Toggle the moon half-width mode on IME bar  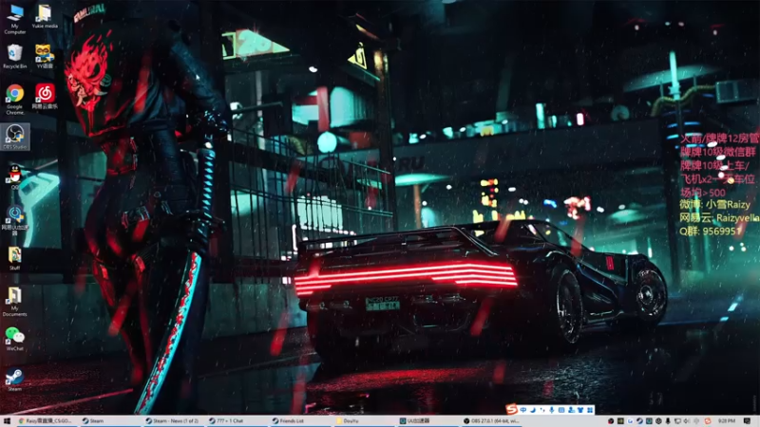coord(533,410)
